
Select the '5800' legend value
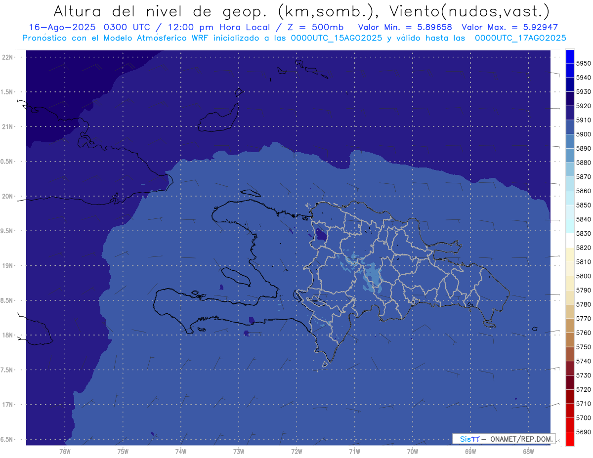click(x=584, y=276)
